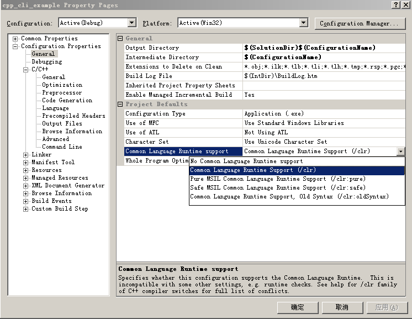Image resolution: width=412 pixels, height=319 pixels.
Task: Collapse the Project Defaults section
Action: click(120, 104)
